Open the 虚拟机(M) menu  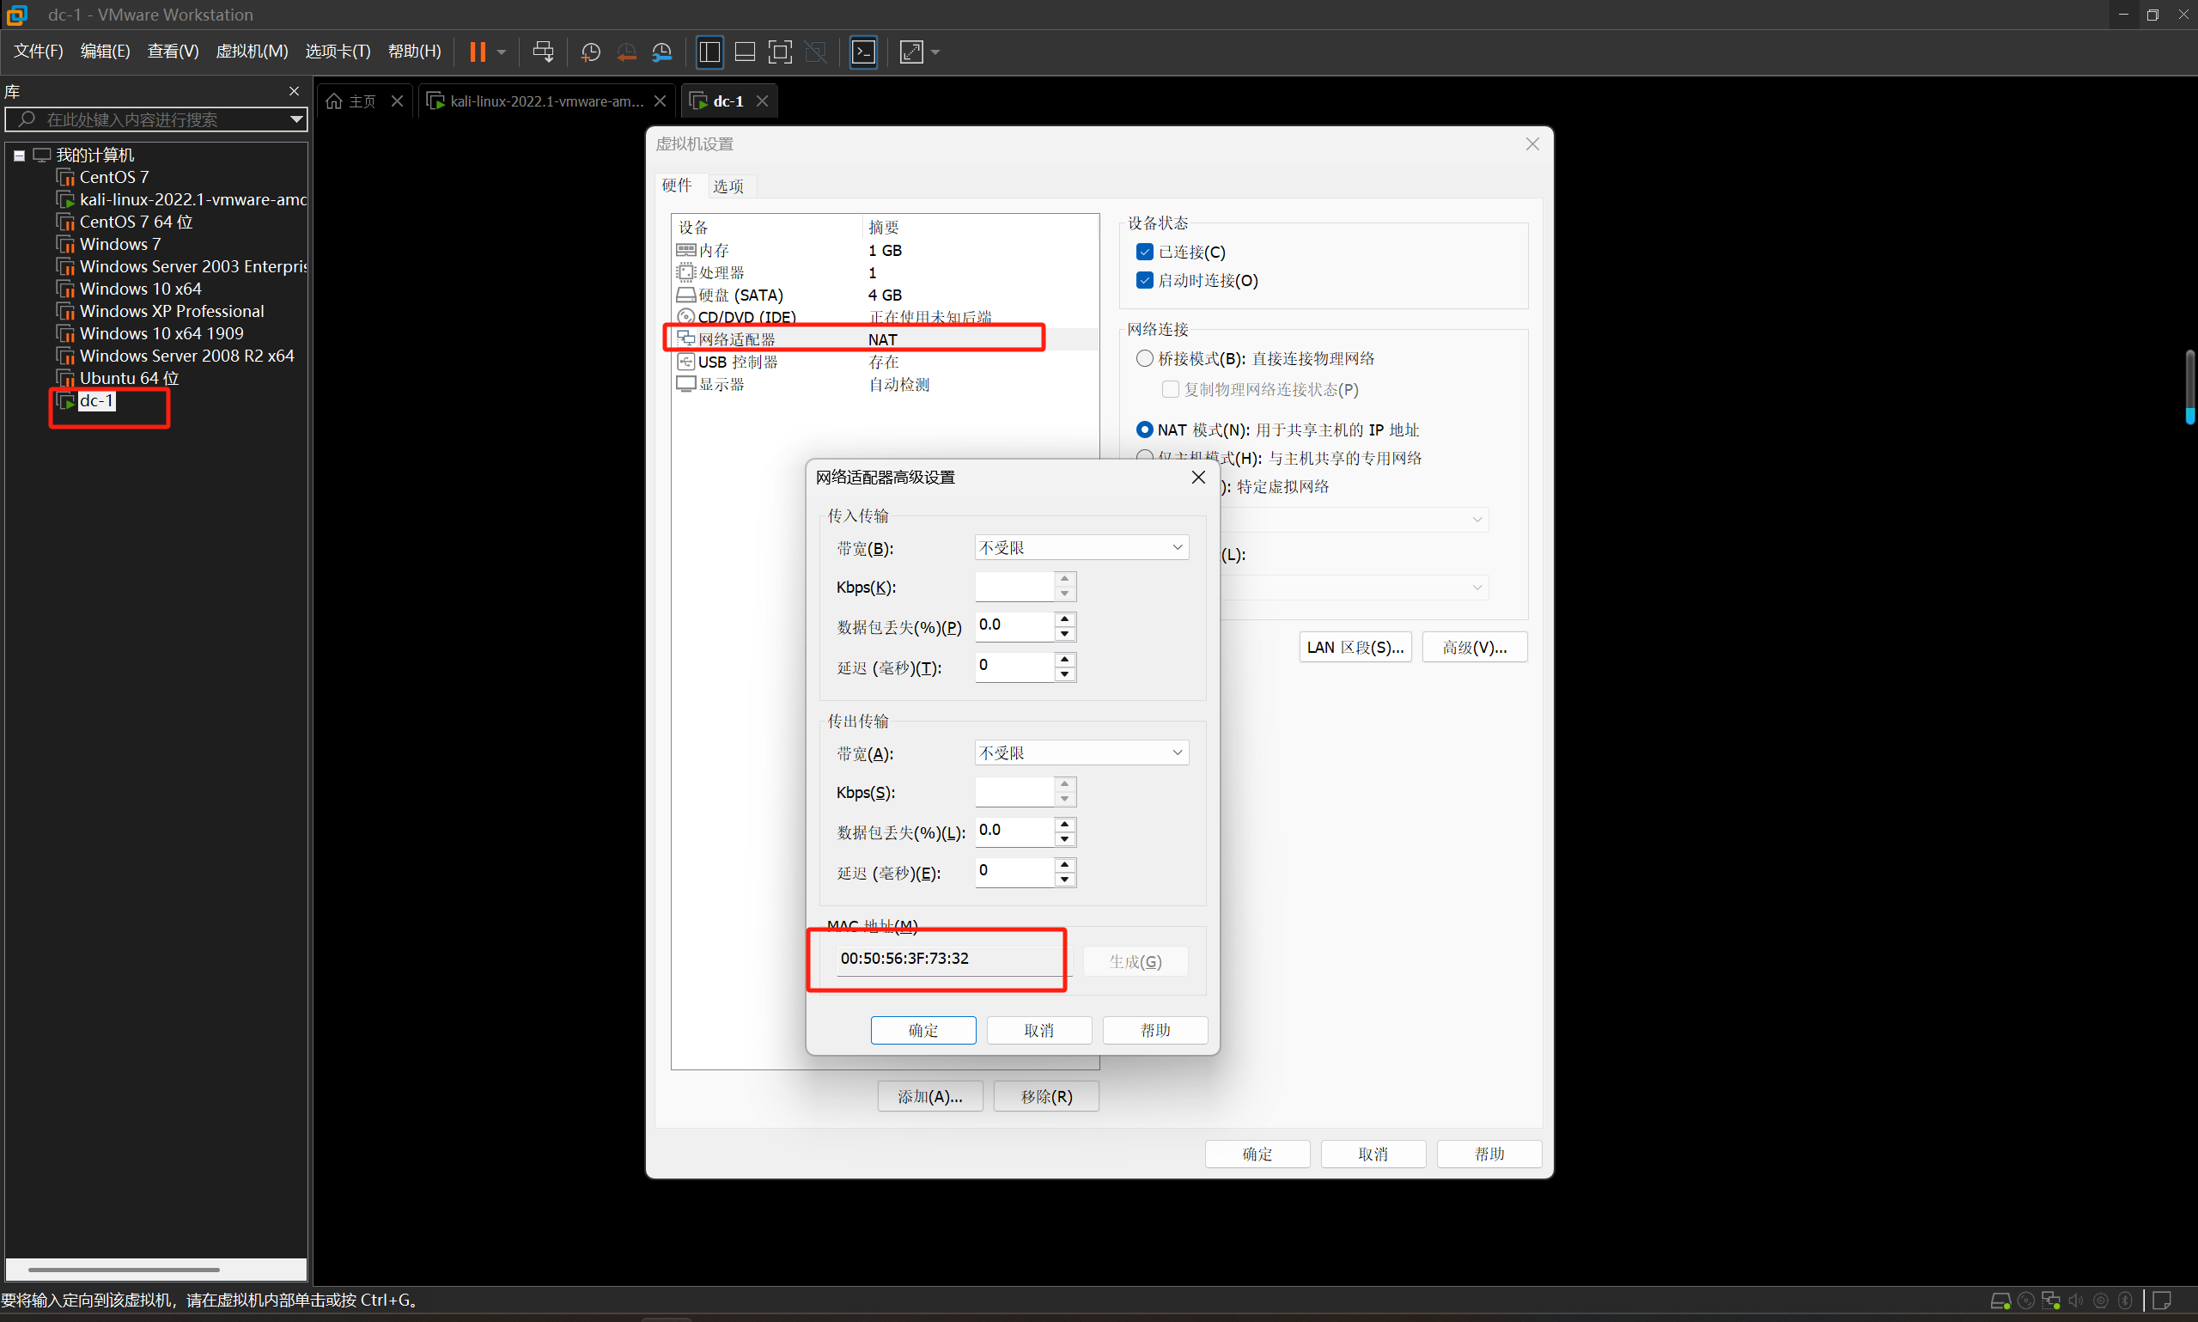[x=251, y=52]
